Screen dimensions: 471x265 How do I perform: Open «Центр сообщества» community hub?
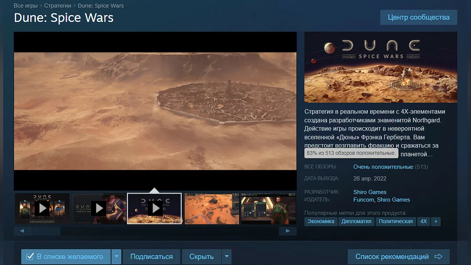pos(419,17)
